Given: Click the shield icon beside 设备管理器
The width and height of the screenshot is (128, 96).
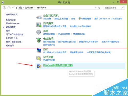Looking at the screenshot, I should point(80,18).
